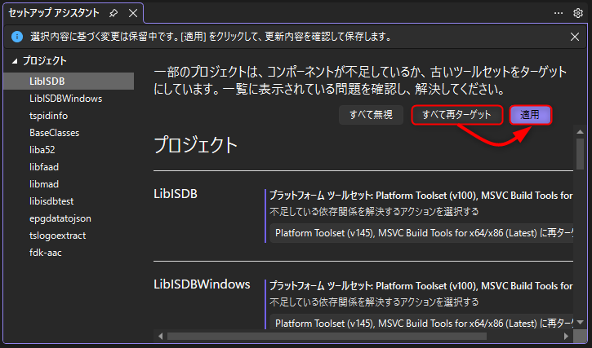592x348 pixels.
Task: Choose tspidinfo project in sidebar
Action: pos(49,115)
